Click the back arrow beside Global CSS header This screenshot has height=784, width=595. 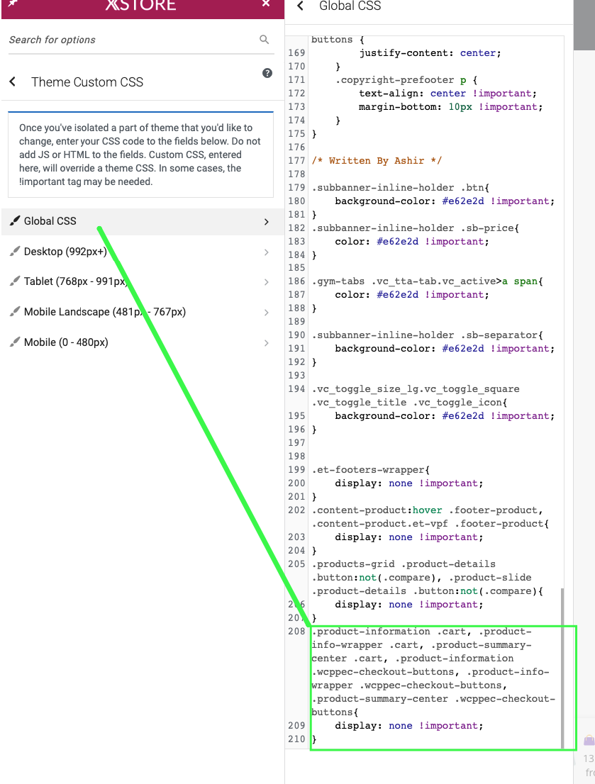(x=300, y=6)
